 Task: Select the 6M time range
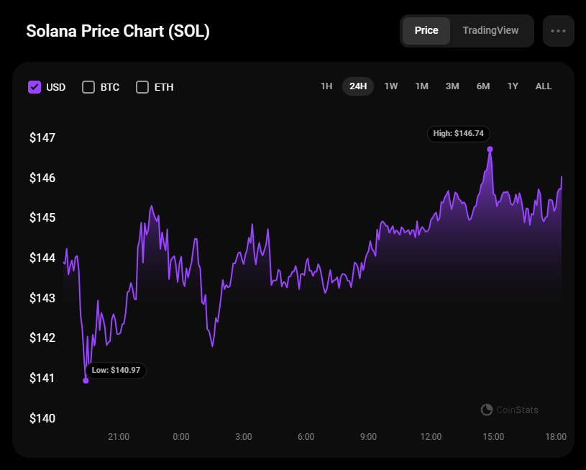point(483,86)
